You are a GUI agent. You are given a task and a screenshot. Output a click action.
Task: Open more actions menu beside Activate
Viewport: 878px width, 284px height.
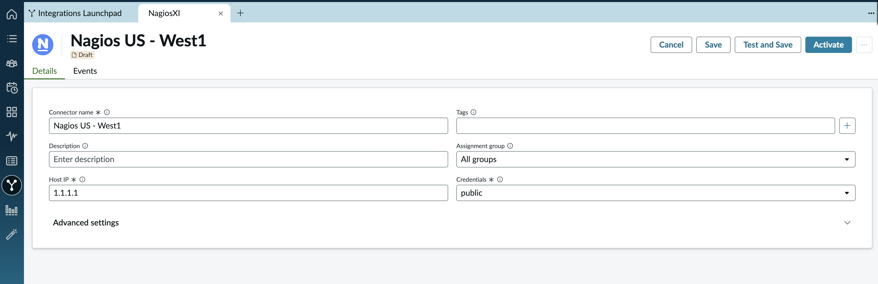864,45
